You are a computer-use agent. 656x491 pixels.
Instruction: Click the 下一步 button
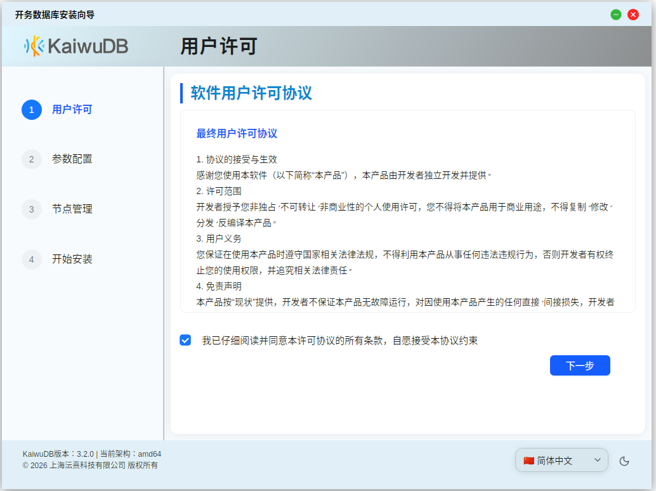[x=580, y=365]
